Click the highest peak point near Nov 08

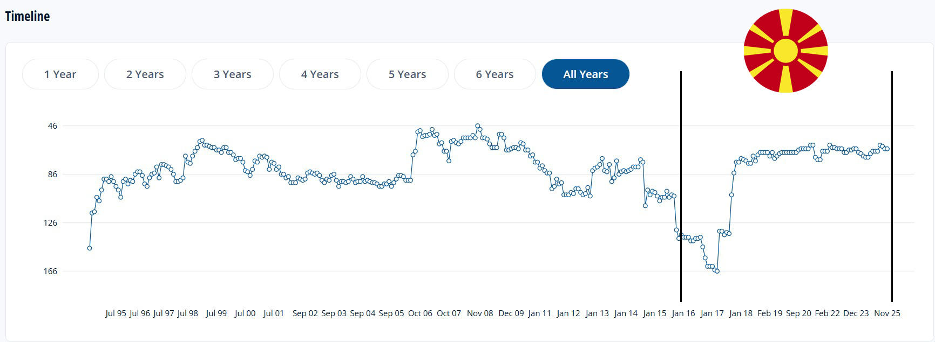pyautogui.click(x=477, y=126)
